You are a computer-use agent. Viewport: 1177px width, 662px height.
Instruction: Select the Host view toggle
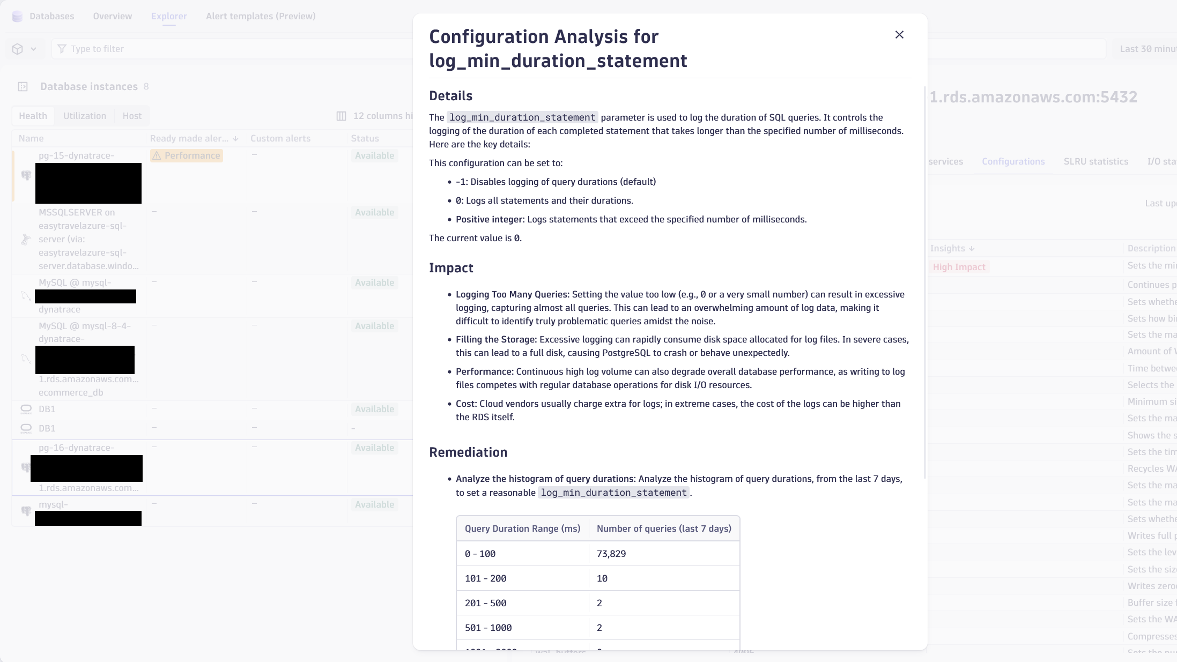click(x=132, y=115)
